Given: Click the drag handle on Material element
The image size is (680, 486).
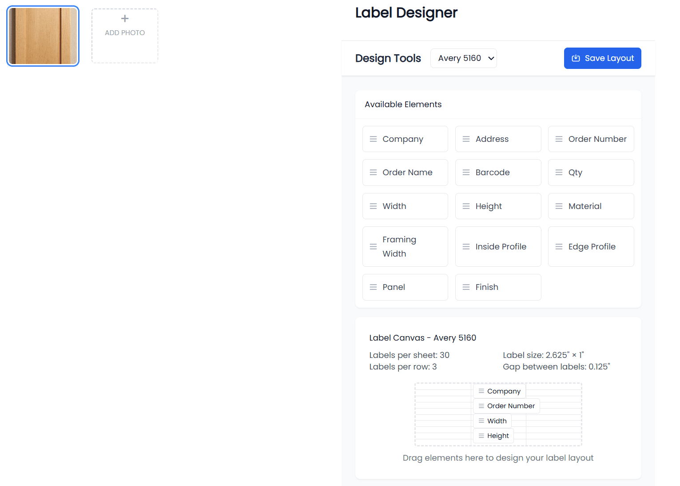Looking at the screenshot, I should coord(559,206).
